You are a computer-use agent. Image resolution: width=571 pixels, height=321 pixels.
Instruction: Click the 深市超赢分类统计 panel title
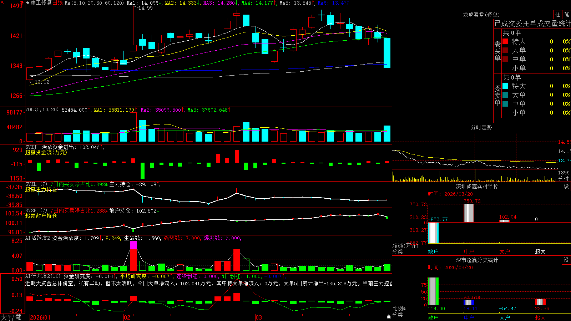pos(477,260)
